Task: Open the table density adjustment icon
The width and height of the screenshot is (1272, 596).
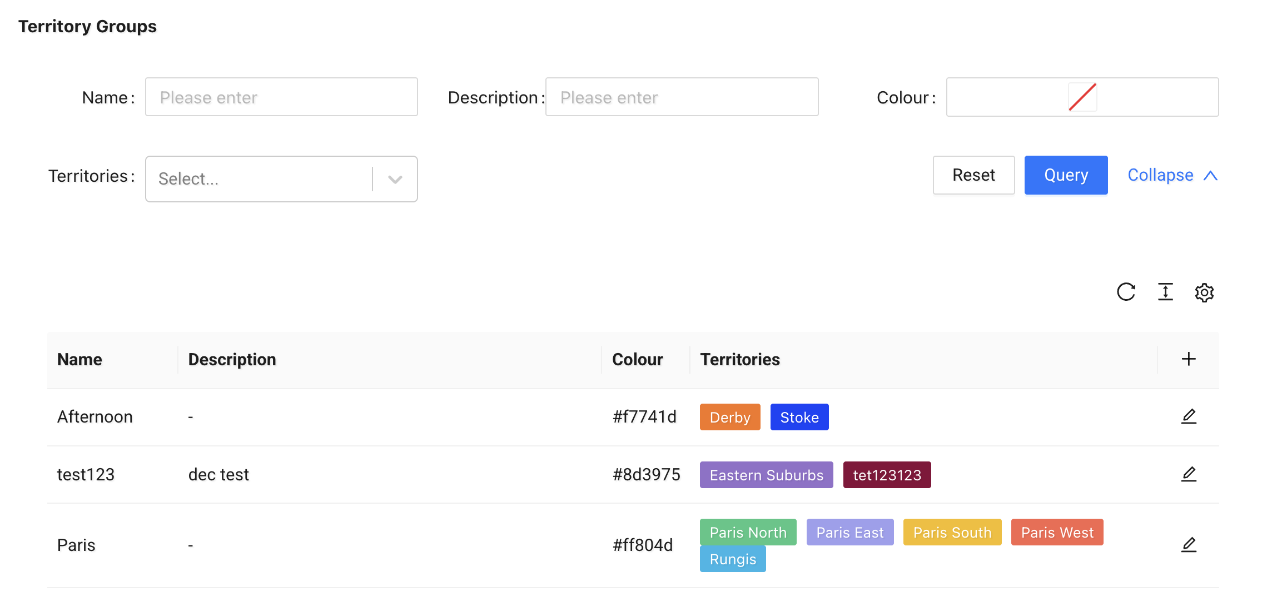Action: 1165,292
